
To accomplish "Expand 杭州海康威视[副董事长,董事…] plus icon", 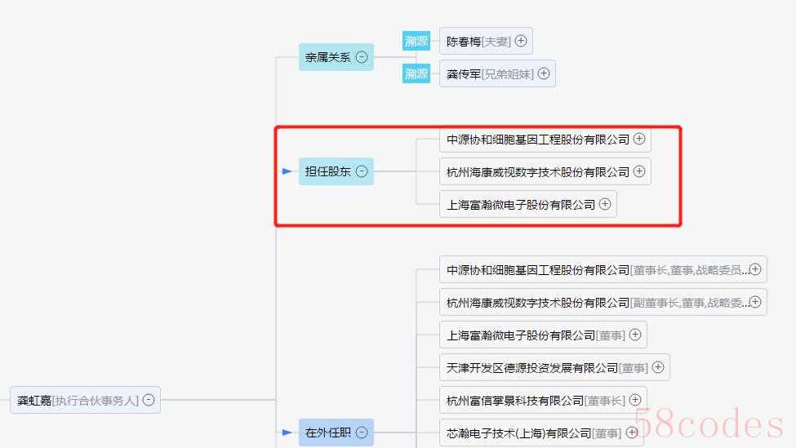I will (x=755, y=302).
